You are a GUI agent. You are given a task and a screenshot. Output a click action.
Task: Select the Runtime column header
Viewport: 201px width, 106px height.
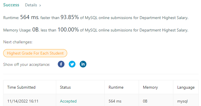click(x=116, y=87)
